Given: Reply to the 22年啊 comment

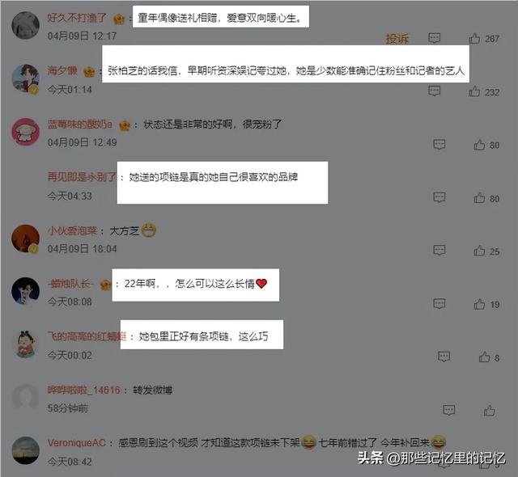Looking at the screenshot, I should tap(439, 304).
